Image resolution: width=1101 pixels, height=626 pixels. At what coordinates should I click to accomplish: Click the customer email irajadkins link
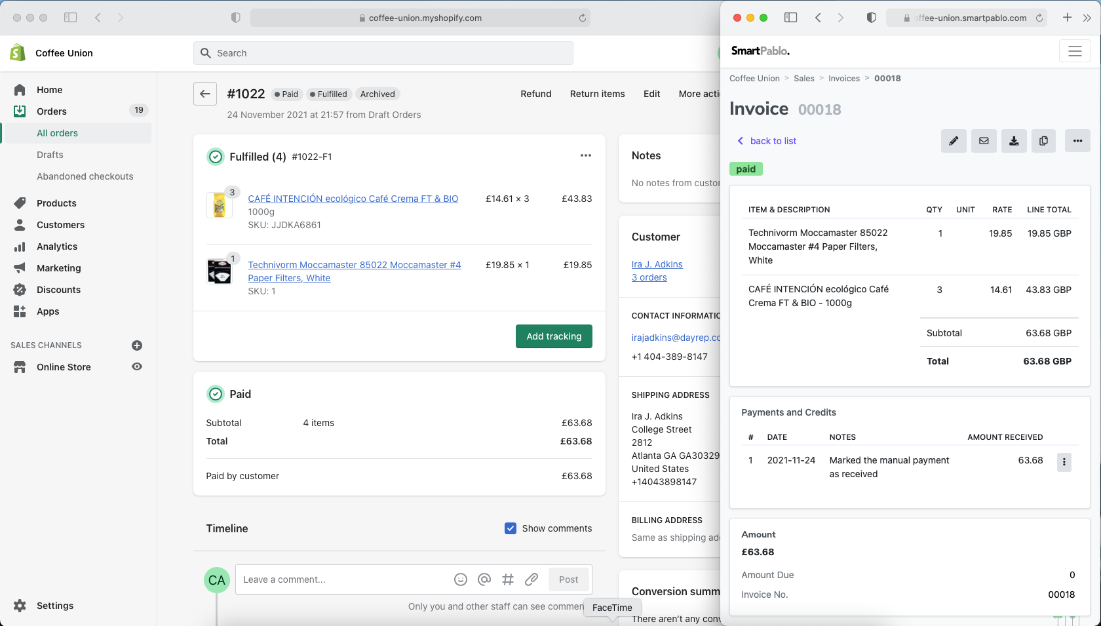point(676,338)
